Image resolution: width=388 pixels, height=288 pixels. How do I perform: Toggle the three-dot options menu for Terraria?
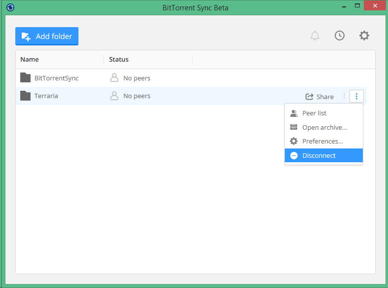(x=356, y=96)
